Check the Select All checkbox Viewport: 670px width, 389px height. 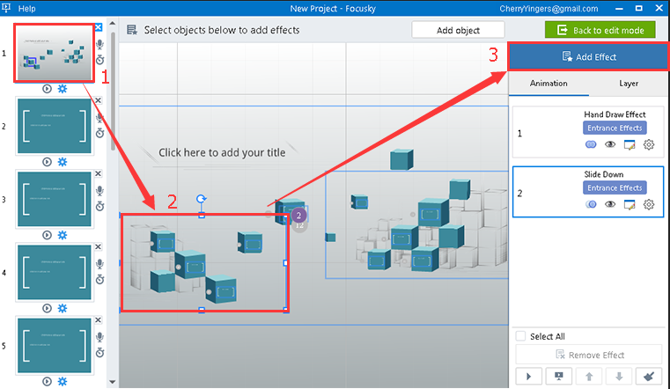(x=520, y=336)
